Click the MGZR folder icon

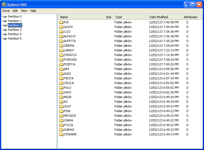[61, 97]
